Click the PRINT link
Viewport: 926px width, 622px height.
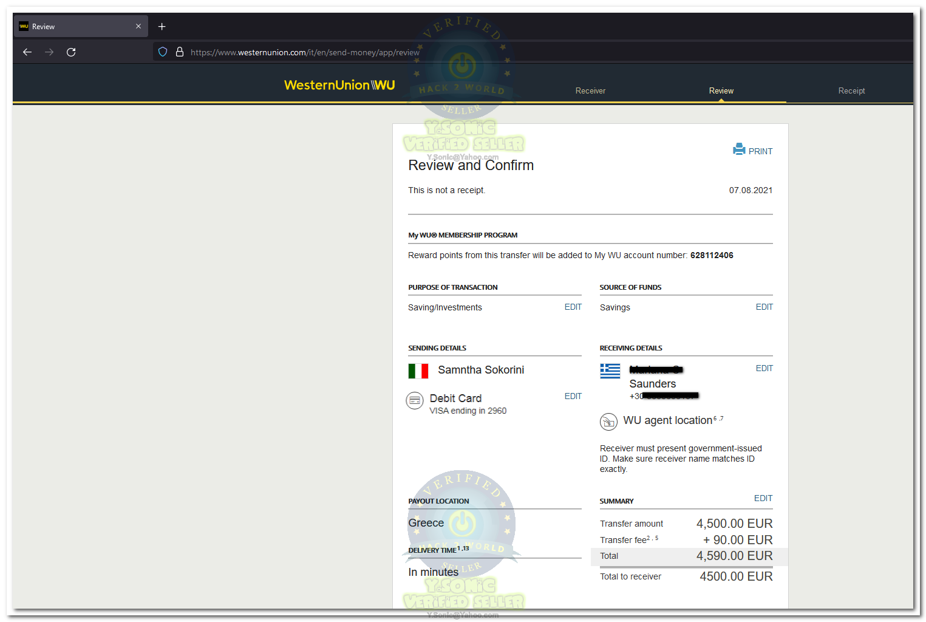coord(760,151)
